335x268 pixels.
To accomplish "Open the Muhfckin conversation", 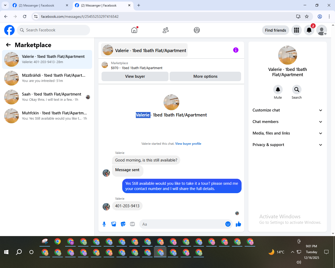I will (x=47, y=116).
